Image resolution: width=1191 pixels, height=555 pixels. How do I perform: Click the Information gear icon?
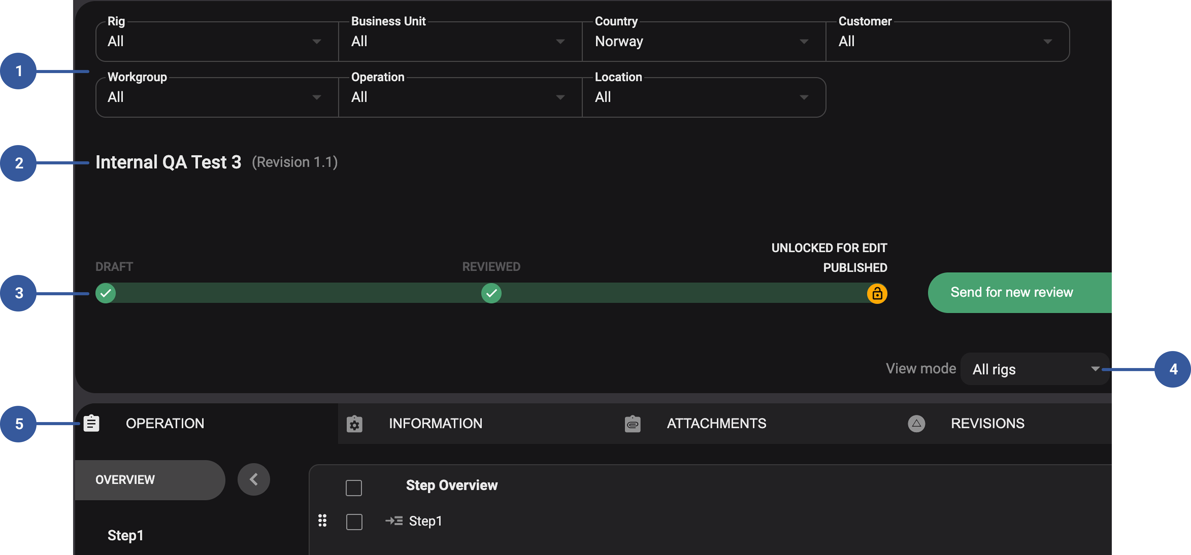coord(354,423)
